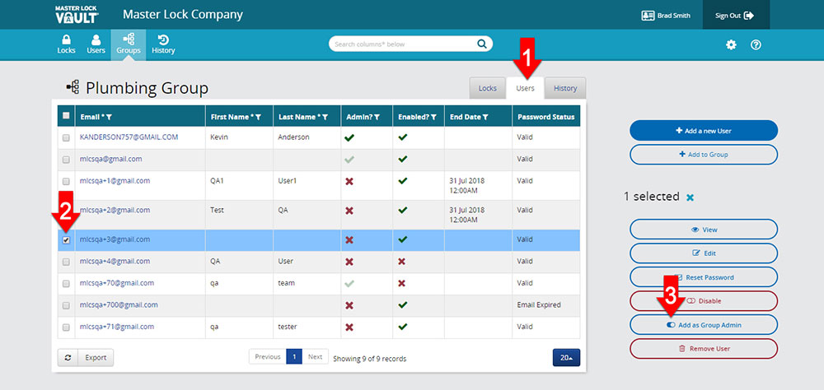Filter the Last Name column
Viewport: 824px width, 390px height.
325,117
